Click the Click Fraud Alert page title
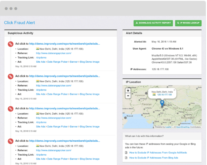The image size is (207, 165). point(19,23)
